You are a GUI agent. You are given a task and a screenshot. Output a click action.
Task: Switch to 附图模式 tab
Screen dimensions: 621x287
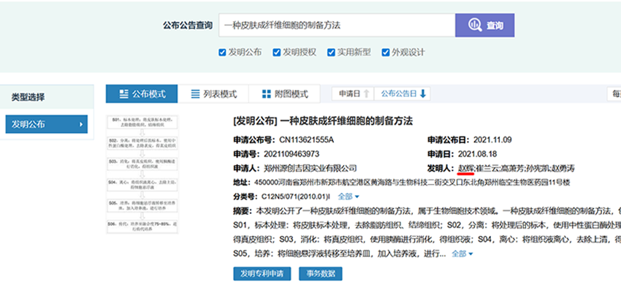(x=284, y=94)
